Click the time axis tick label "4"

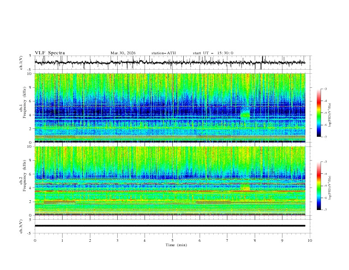(145, 240)
